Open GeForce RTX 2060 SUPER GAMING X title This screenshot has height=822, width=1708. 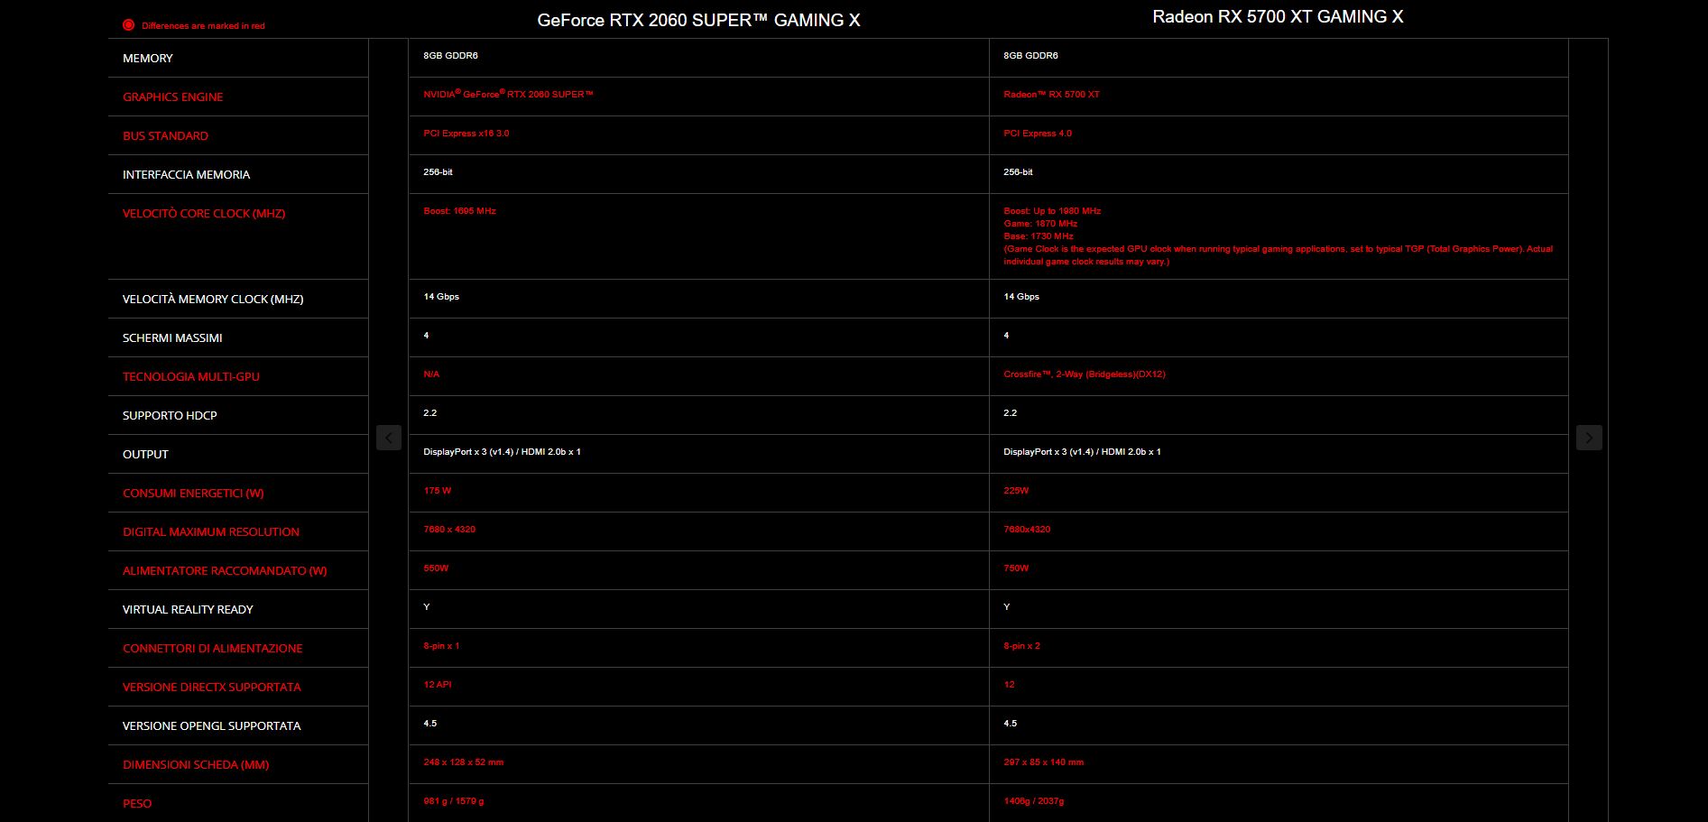coord(698,20)
